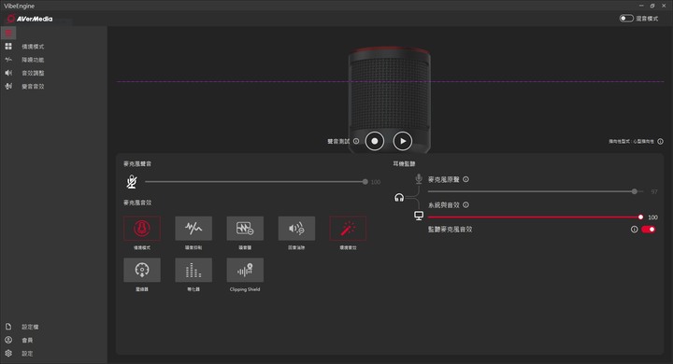Click the AVerMedia logo
Screen dimensions: 673x364
pos(30,19)
